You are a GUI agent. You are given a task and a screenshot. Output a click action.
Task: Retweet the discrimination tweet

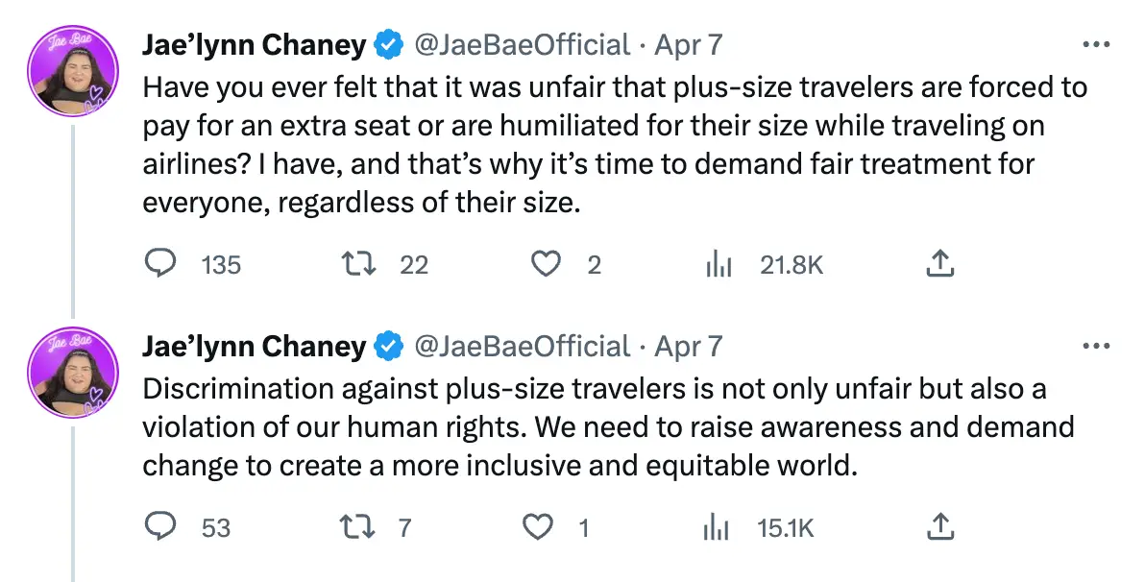click(x=357, y=526)
